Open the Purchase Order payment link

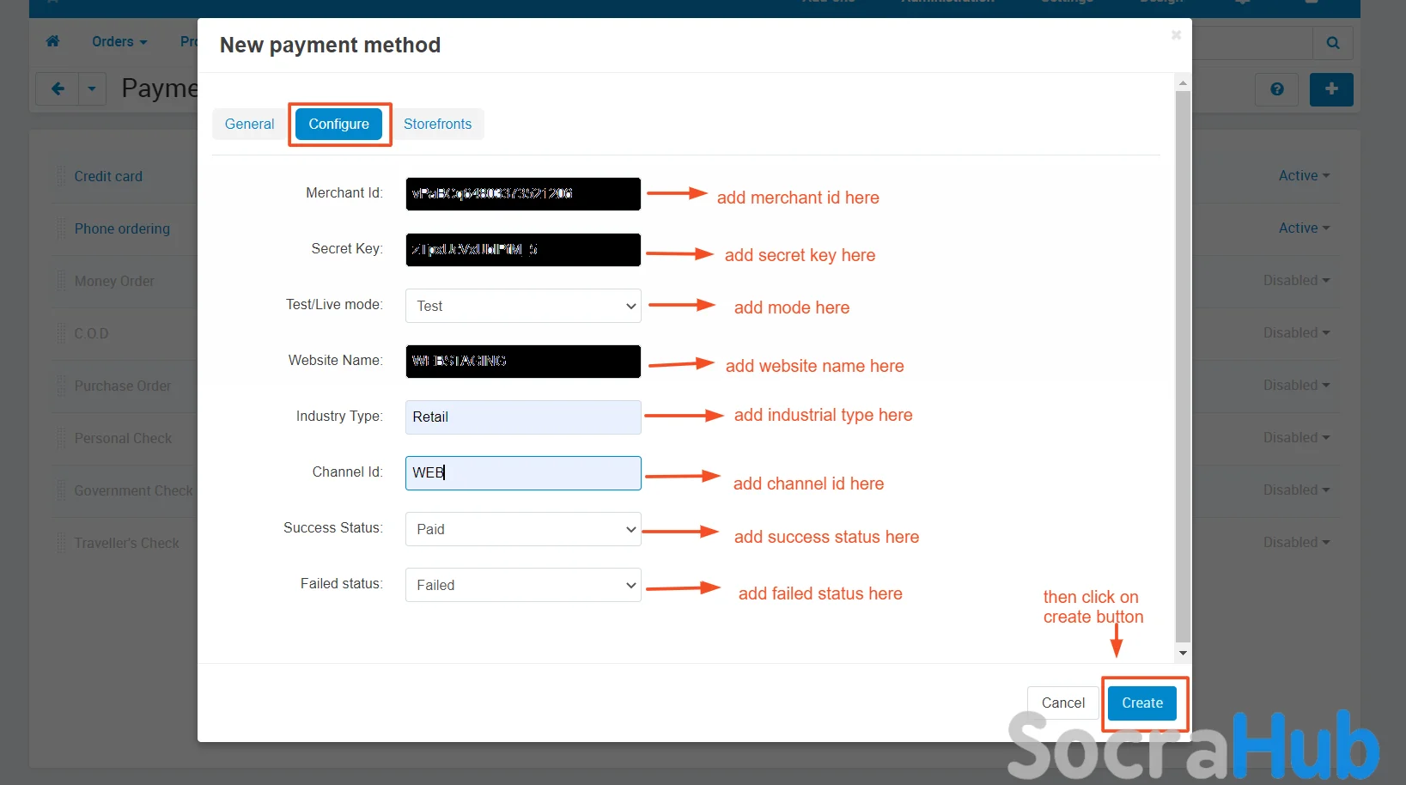[x=123, y=386]
